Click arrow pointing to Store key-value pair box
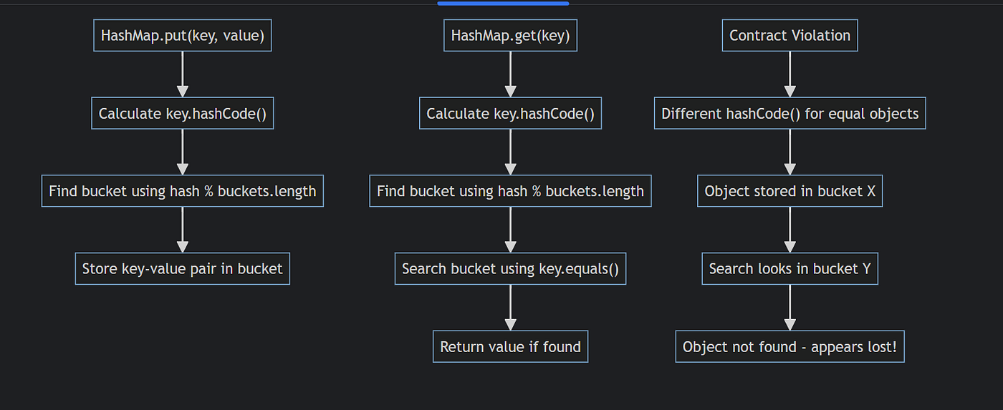The width and height of the screenshot is (1003, 410). [x=183, y=230]
